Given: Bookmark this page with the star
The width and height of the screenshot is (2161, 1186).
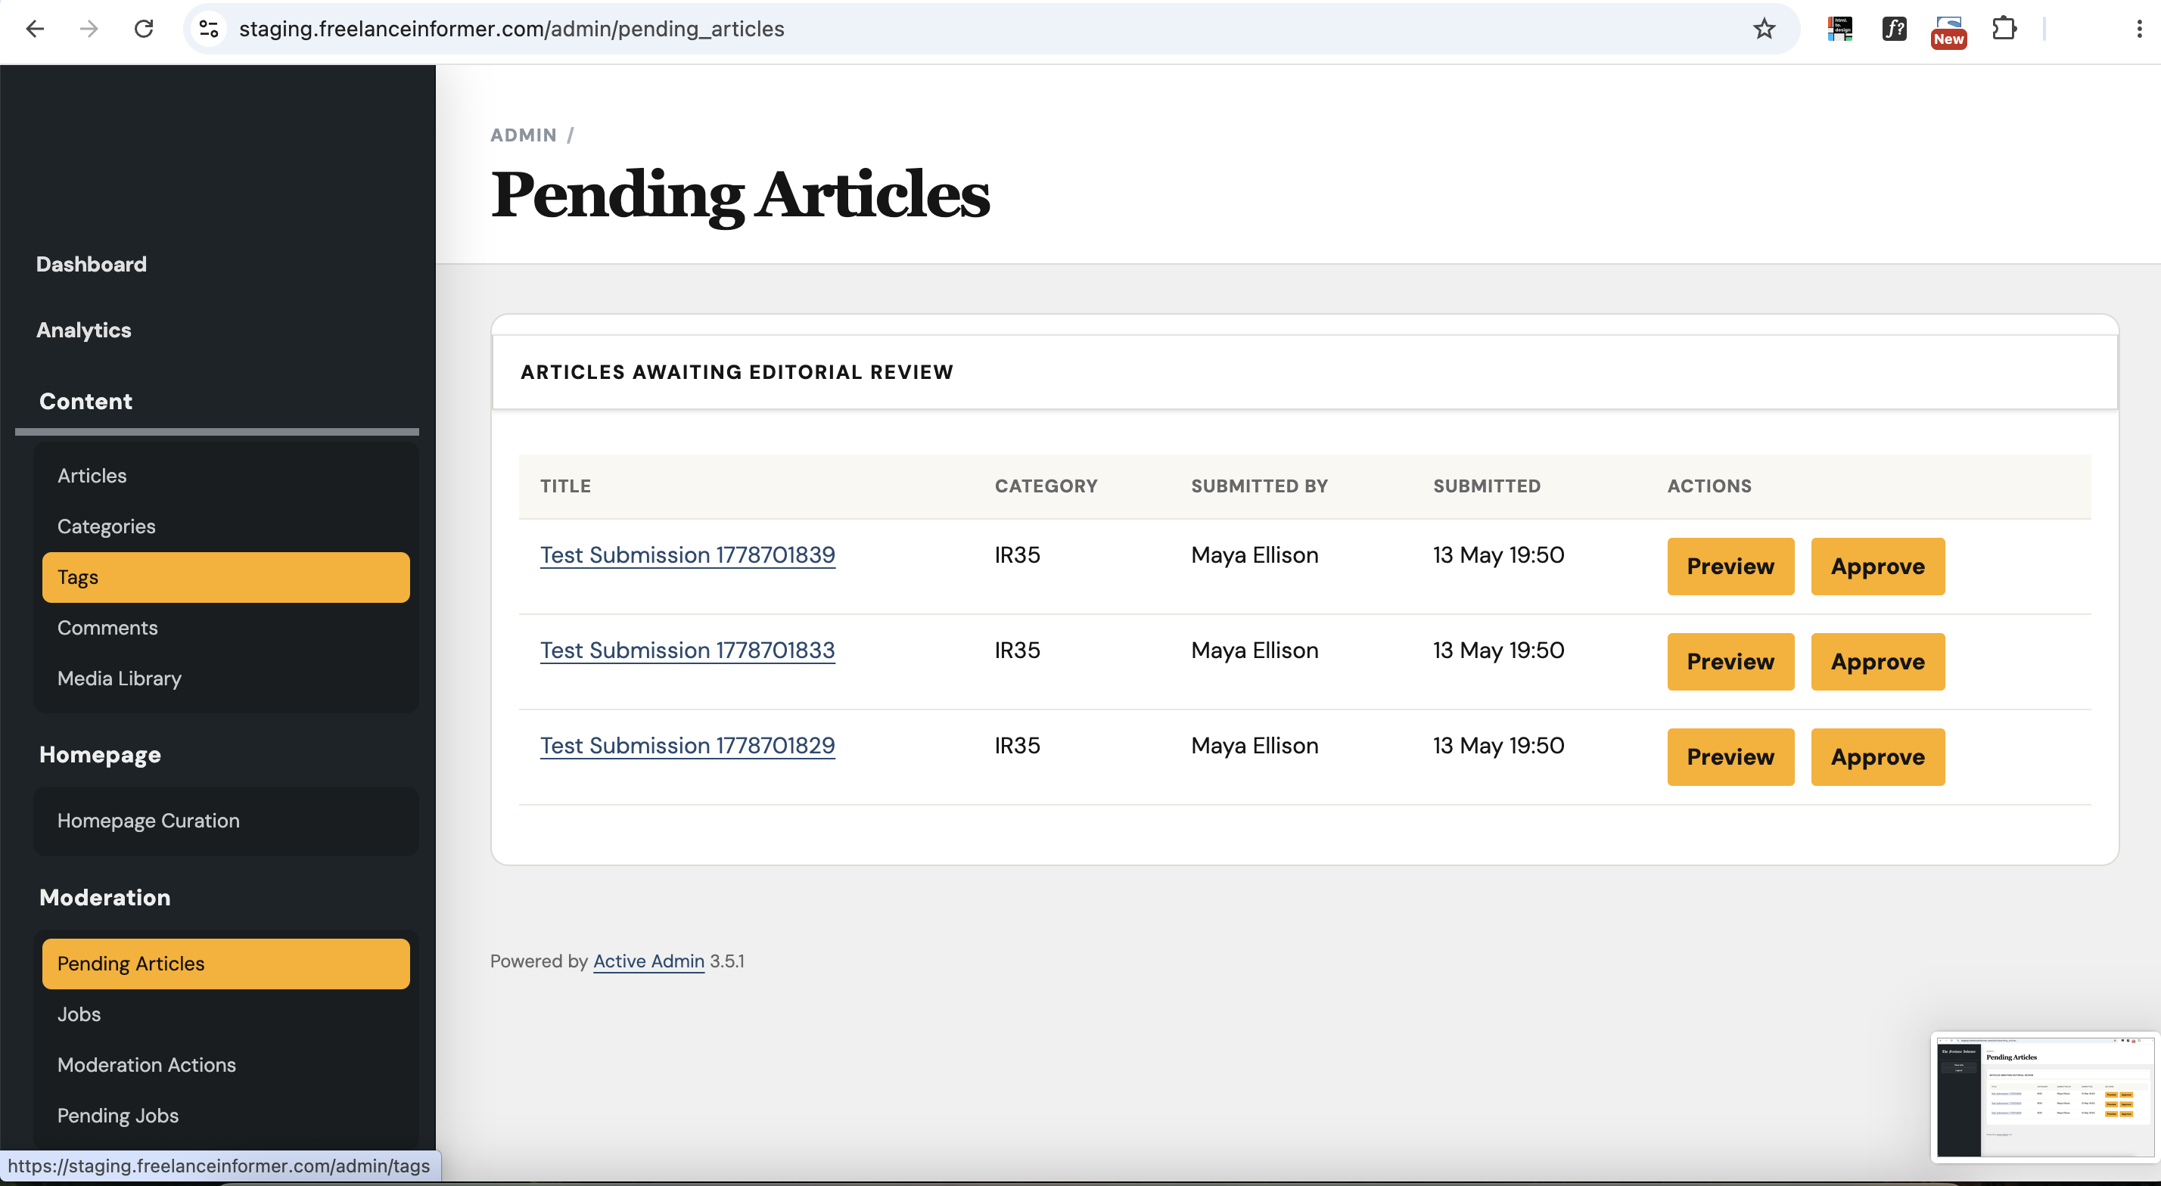Looking at the screenshot, I should [1765, 29].
